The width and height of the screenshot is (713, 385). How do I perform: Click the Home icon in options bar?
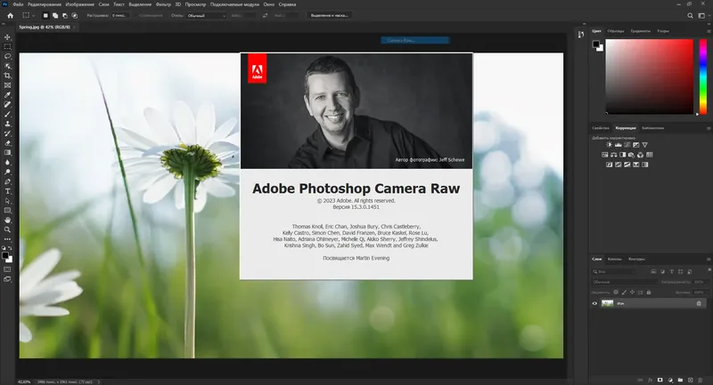tap(10, 15)
